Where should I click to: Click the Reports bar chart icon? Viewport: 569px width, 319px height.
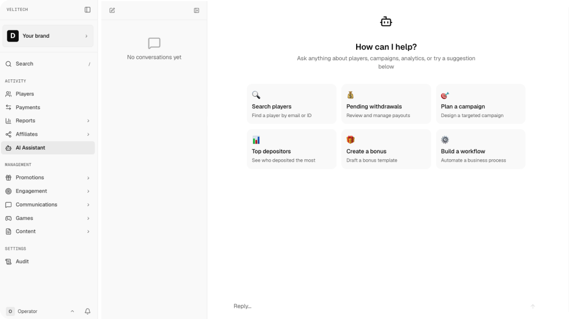click(8, 121)
